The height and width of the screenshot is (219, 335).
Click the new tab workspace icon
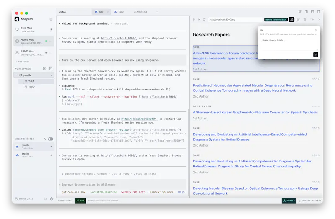tap(51, 69)
